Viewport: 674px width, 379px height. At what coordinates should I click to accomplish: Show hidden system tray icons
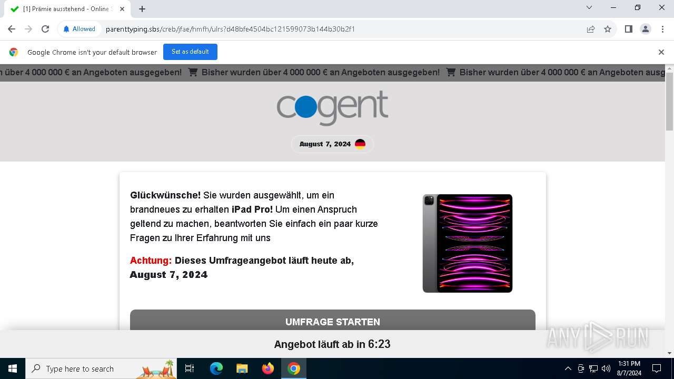click(x=568, y=368)
